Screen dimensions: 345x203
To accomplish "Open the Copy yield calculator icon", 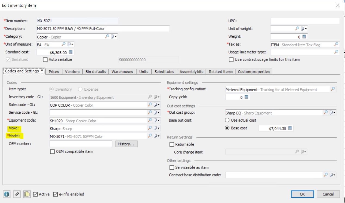I will [247, 97].
